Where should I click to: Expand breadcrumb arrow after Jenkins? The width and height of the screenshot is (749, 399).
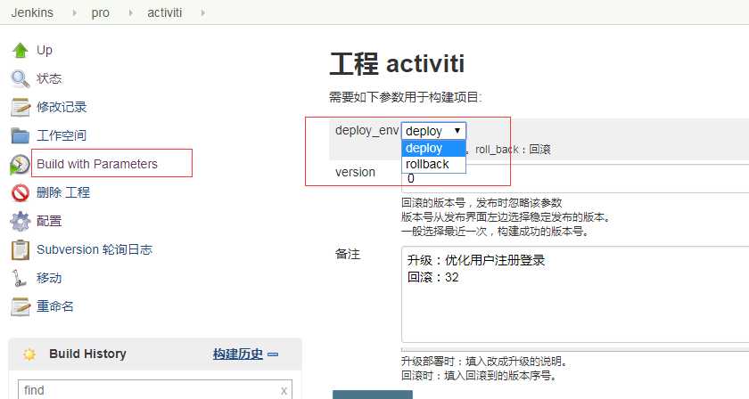[75, 12]
